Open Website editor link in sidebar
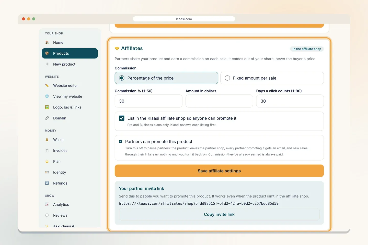 [70, 85]
